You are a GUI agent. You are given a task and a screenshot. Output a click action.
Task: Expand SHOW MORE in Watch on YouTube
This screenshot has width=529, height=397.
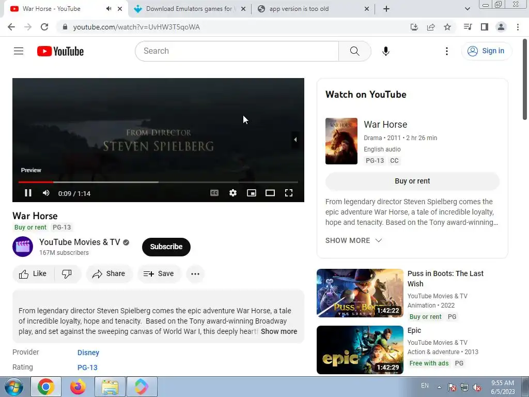(x=353, y=240)
